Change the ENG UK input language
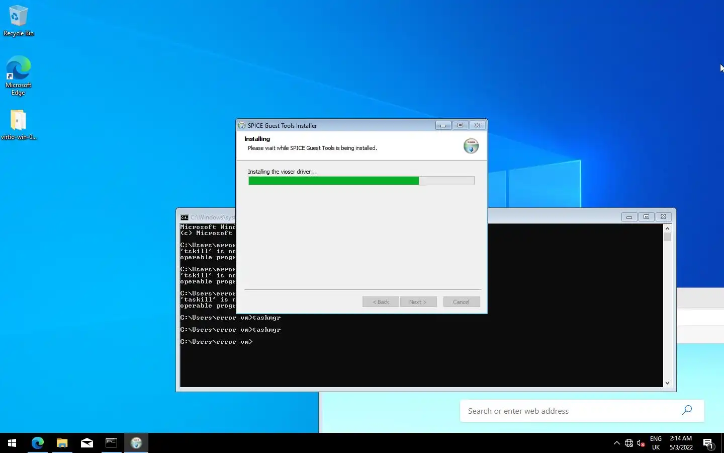 (656, 443)
